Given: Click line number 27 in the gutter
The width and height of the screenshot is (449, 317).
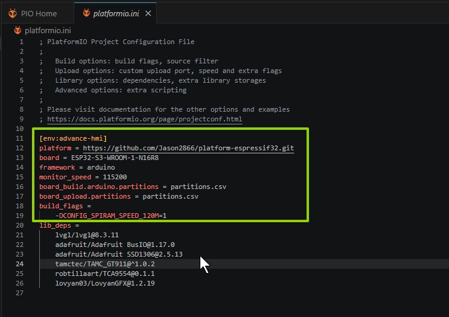Looking at the screenshot, I should point(19,293).
